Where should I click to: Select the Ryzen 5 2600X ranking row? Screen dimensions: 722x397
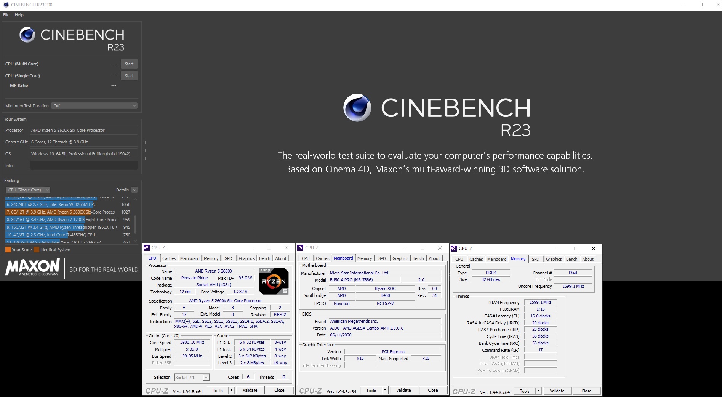[x=68, y=212]
